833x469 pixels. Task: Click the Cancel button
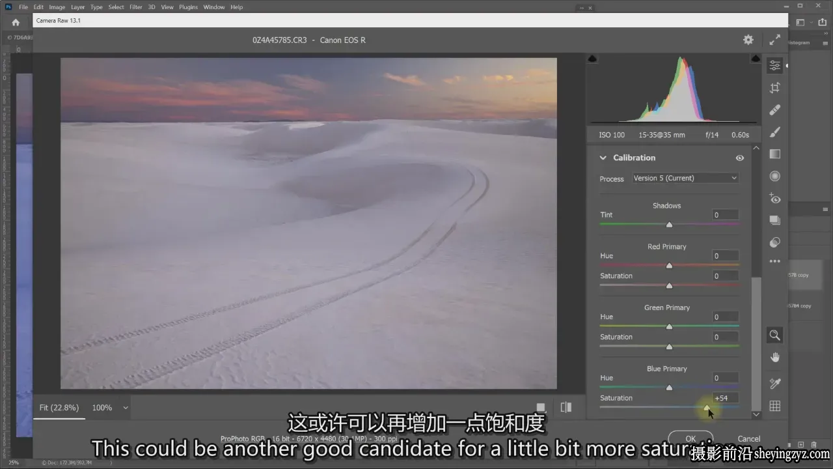(x=749, y=438)
